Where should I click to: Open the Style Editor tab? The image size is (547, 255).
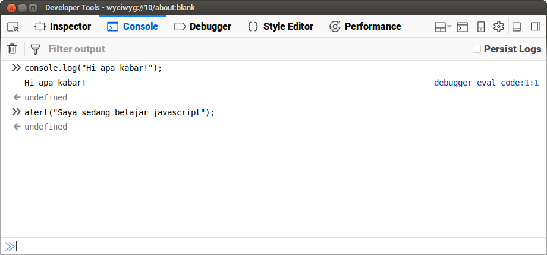[x=281, y=27]
